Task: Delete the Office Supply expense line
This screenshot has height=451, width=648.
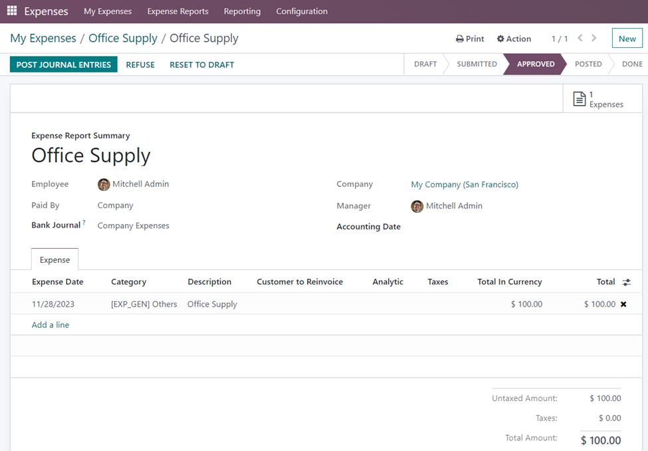Action: (623, 304)
